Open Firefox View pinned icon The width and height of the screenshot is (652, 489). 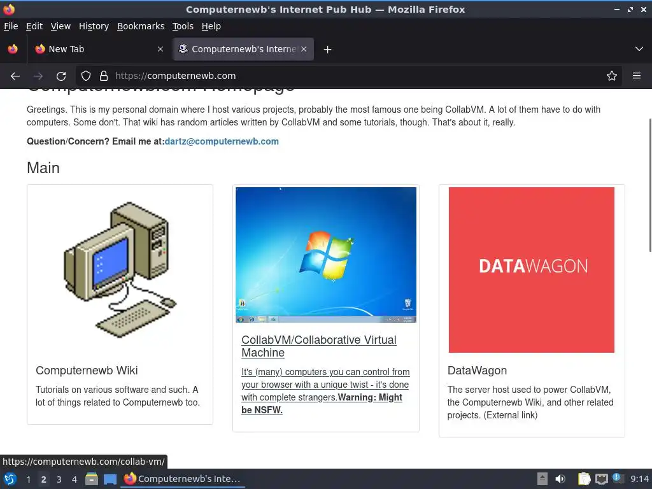coord(13,49)
